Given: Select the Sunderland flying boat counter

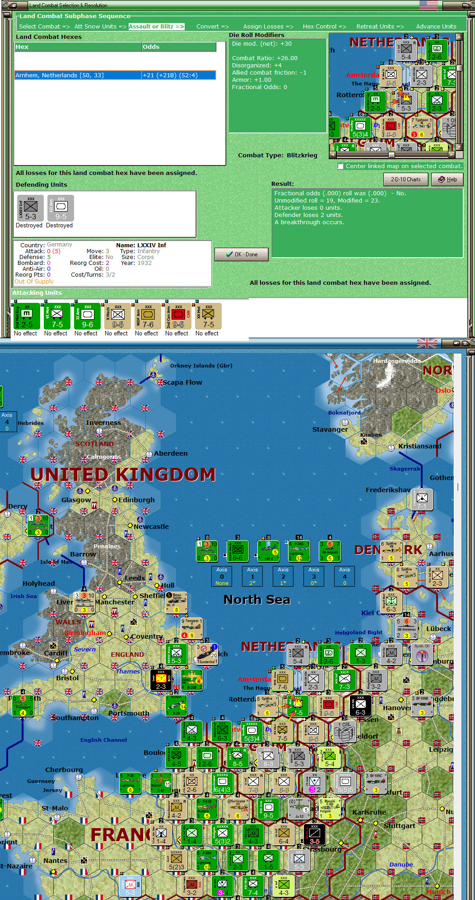Looking at the screenshot, I should [207, 654].
